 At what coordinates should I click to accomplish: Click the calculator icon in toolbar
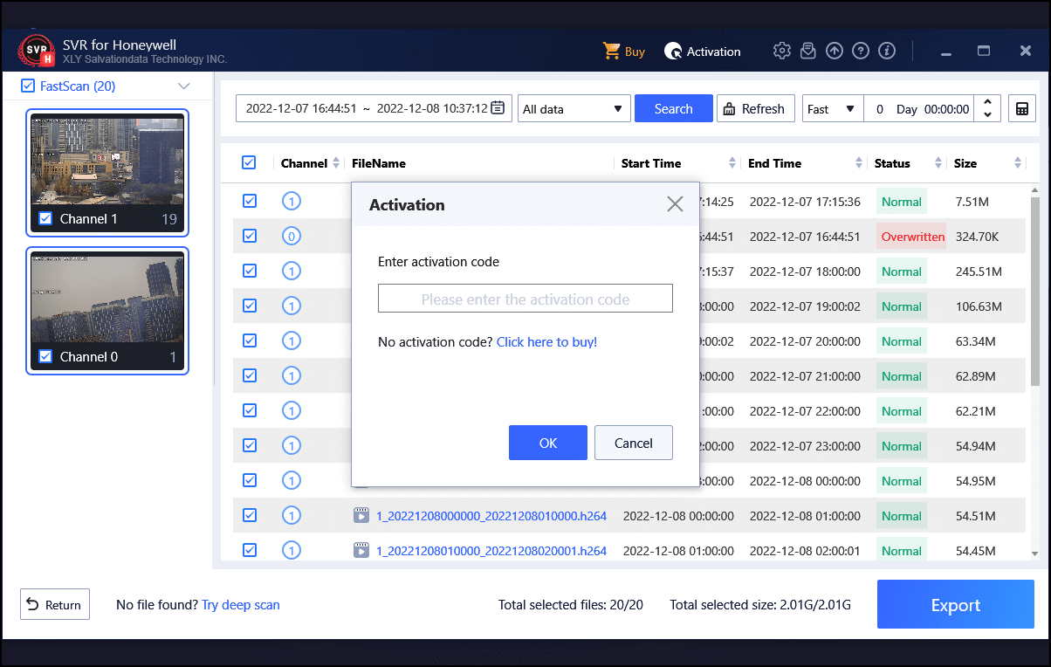(1020, 109)
